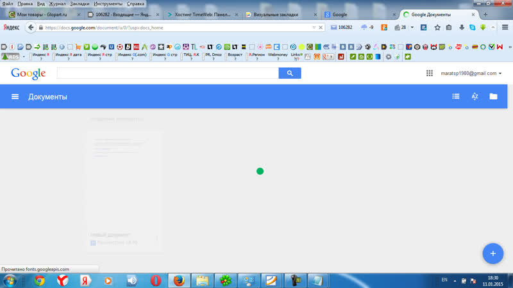Click the blue search button

(290, 73)
